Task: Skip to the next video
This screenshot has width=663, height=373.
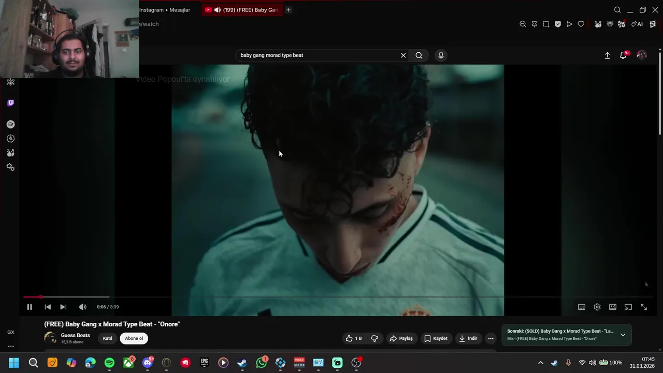Action: [63, 307]
